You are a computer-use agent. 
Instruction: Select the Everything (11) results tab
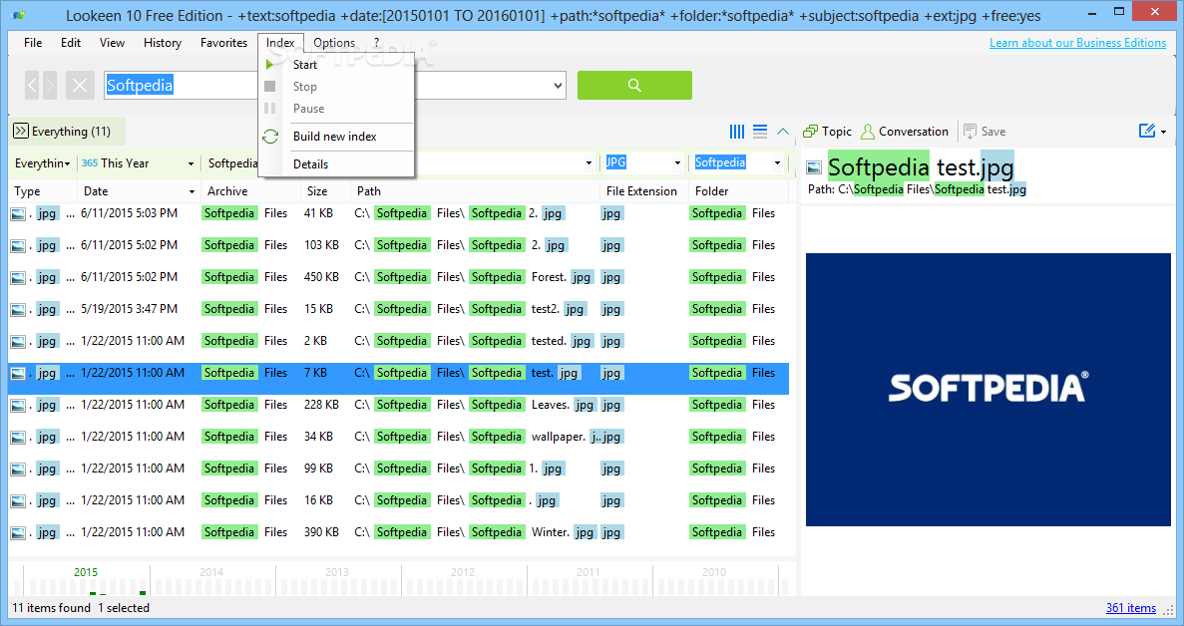click(67, 132)
